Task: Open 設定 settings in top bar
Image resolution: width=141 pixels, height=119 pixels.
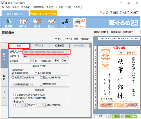Action: click(x=114, y=12)
